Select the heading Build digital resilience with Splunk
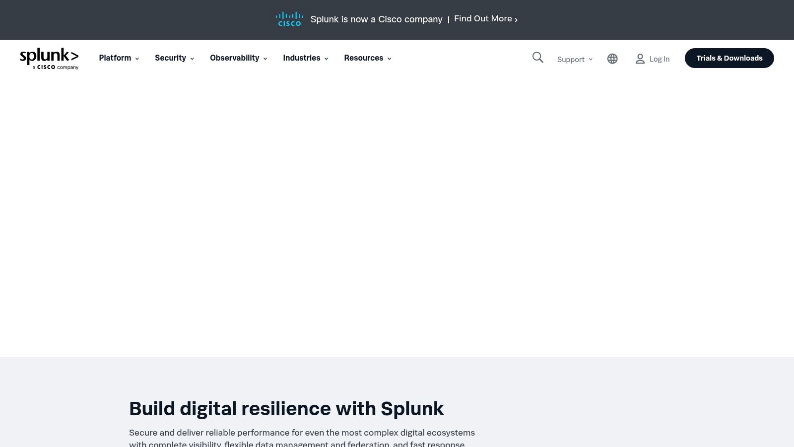Viewport: 794px width, 447px height. [286, 408]
